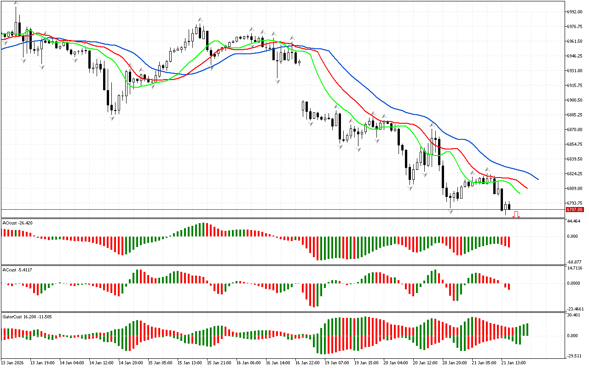Viewport: 589px width, 368px height.
Task: Select the green Alligator lips line at its right end
Action: 519,193
